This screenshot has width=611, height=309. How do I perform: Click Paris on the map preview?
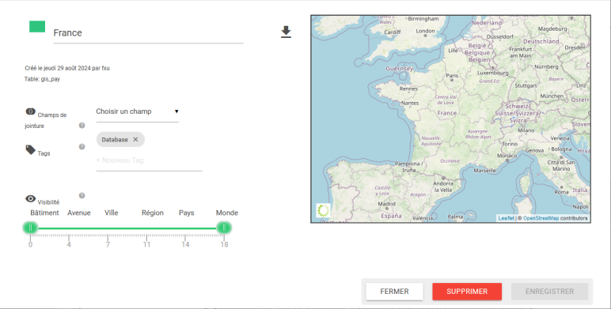pos(452,76)
